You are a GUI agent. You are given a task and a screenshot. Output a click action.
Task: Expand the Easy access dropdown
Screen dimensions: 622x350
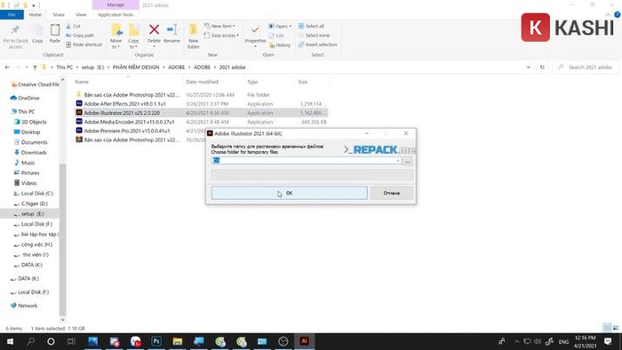221,36
